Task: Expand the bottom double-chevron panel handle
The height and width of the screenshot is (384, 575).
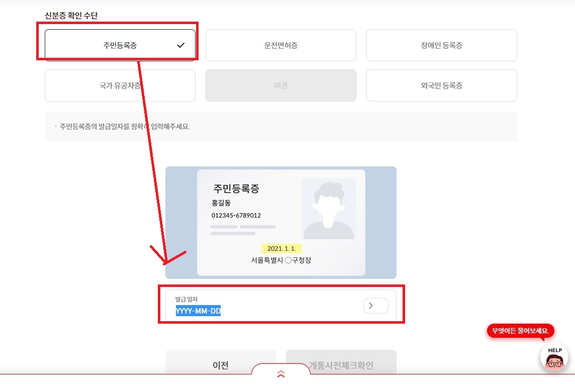Action: click(281, 374)
